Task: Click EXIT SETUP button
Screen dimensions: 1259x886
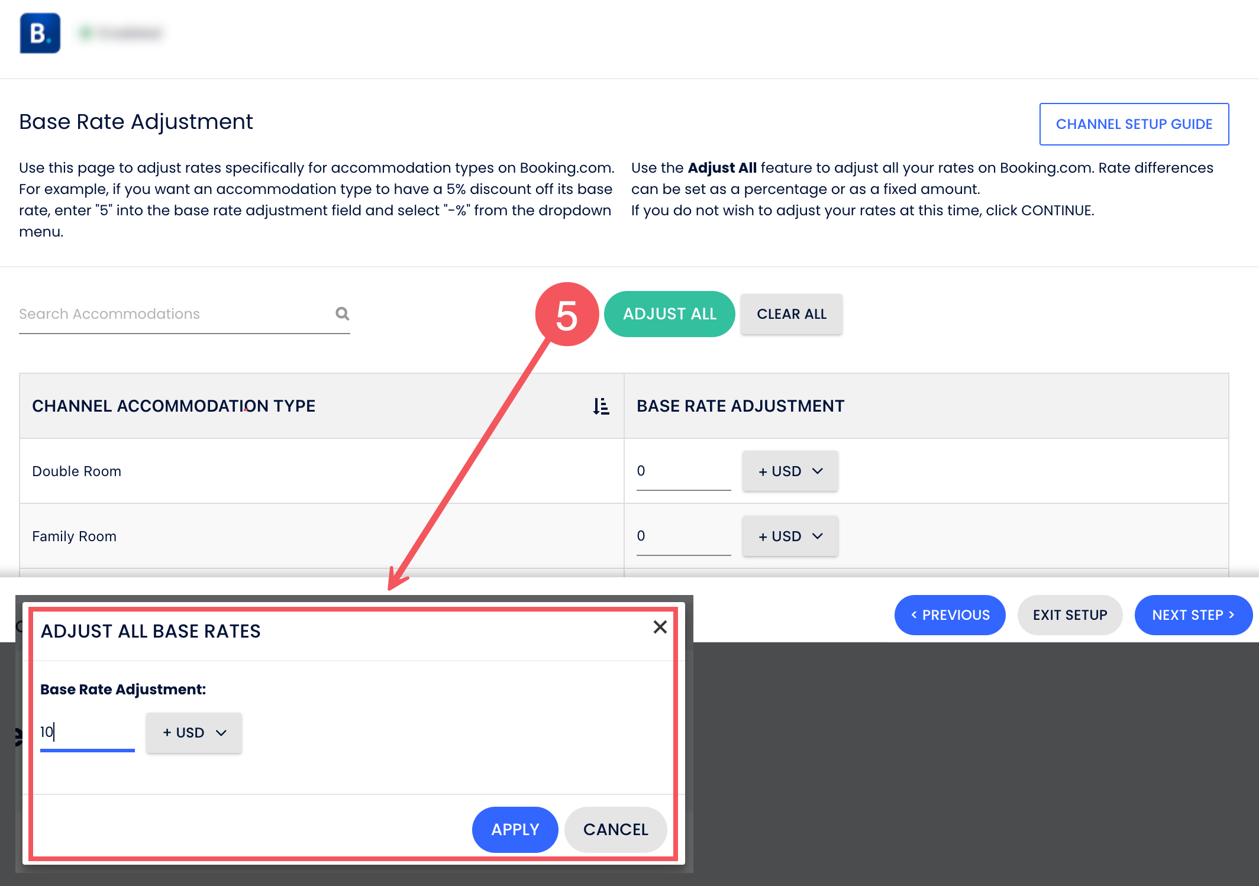Action: [x=1070, y=615]
